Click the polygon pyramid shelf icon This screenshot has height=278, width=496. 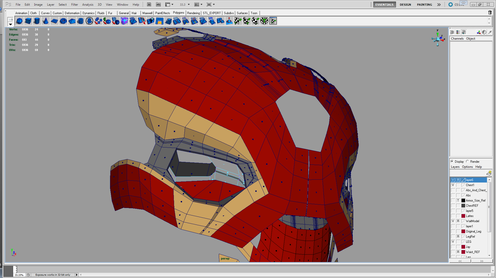(x=72, y=21)
